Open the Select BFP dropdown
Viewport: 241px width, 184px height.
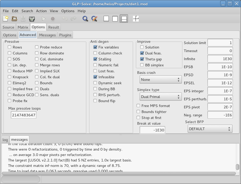pos(210,129)
